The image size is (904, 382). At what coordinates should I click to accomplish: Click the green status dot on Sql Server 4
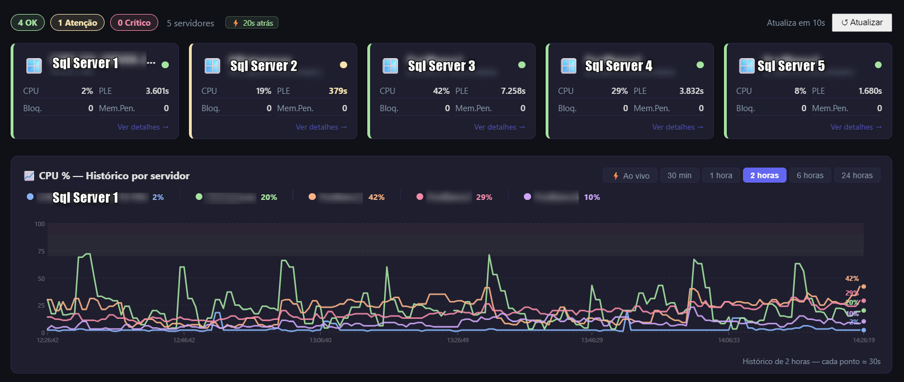coord(700,65)
